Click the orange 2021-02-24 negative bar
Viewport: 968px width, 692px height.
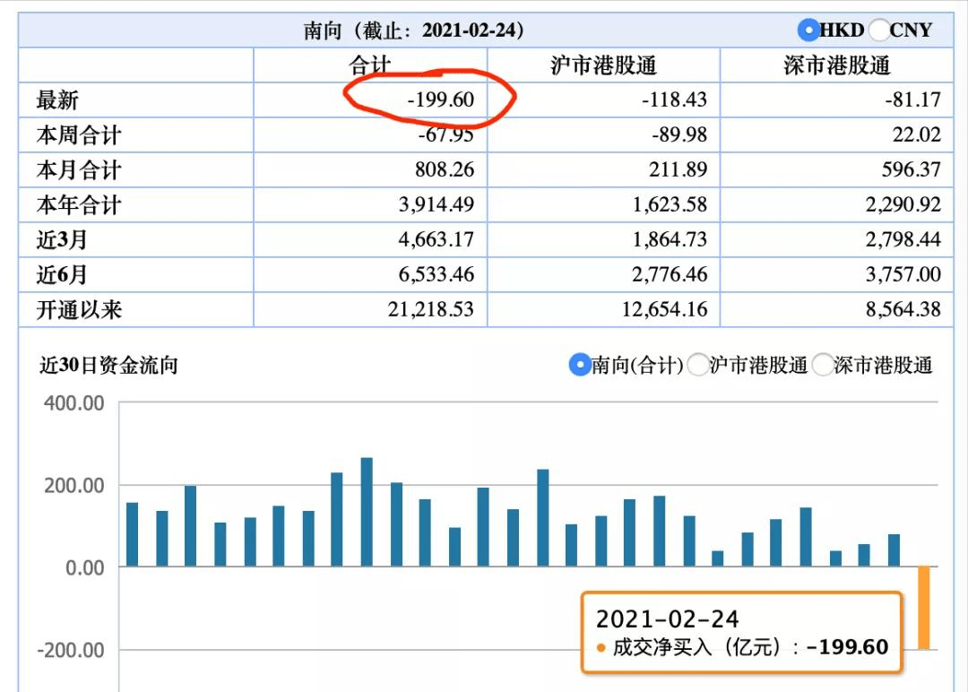(923, 608)
